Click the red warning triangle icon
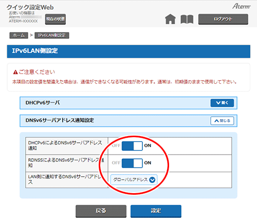Screen dimensions: 257x224 click(15, 72)
